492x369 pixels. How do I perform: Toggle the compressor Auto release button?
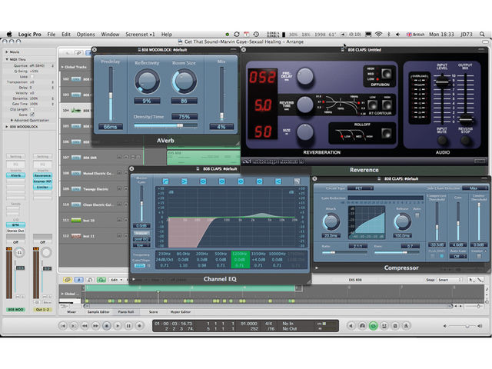tap(417, 215)
